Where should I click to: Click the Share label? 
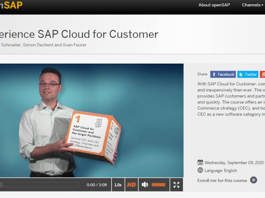pos(202,74)
